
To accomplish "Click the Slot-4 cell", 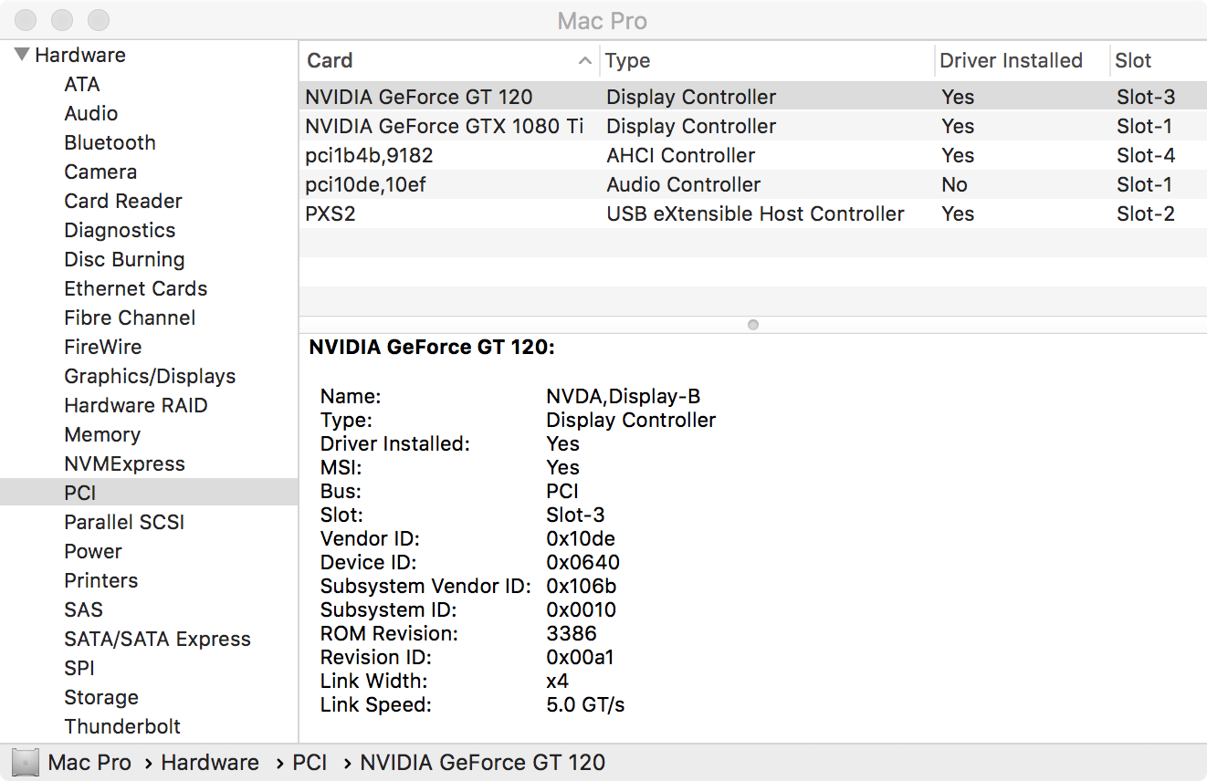I will click(1146, 155).
